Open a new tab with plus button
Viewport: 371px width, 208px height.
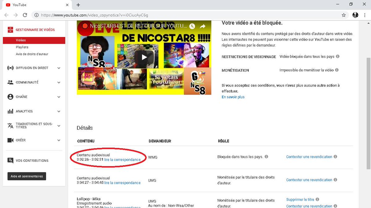(x=78, y=5)
